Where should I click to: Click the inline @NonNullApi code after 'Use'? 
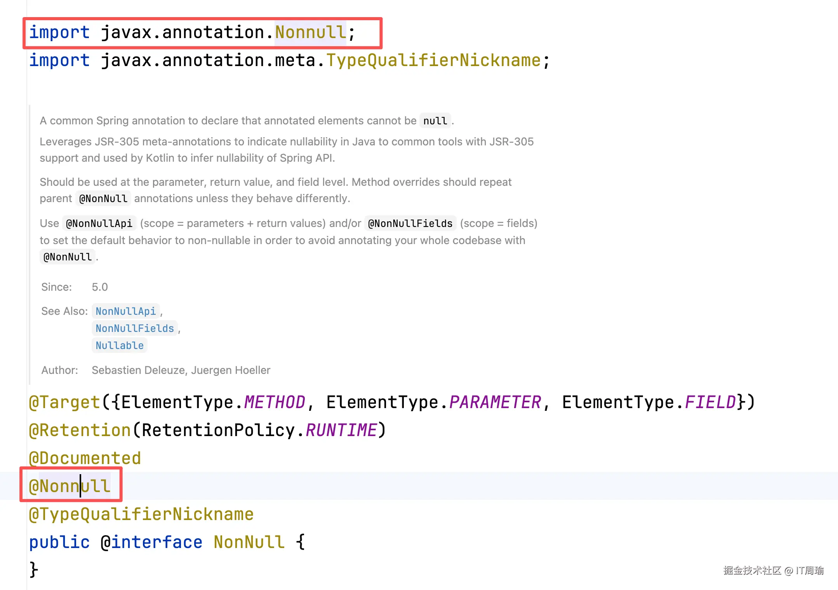coord(99,223)
